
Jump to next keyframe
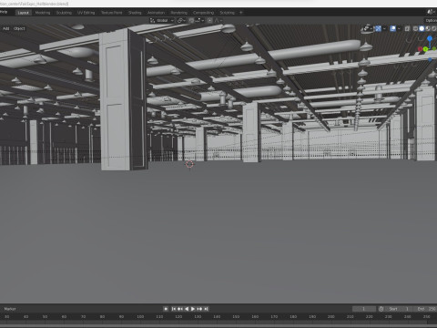click(x=199, y=309)
